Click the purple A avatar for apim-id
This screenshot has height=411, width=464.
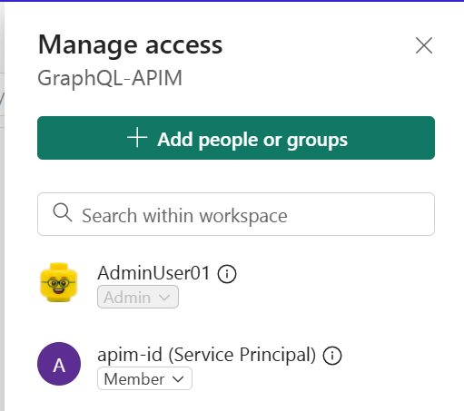point(59,364)
